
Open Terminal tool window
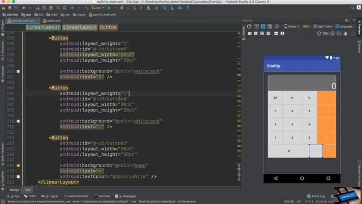(x=102, y=196)
